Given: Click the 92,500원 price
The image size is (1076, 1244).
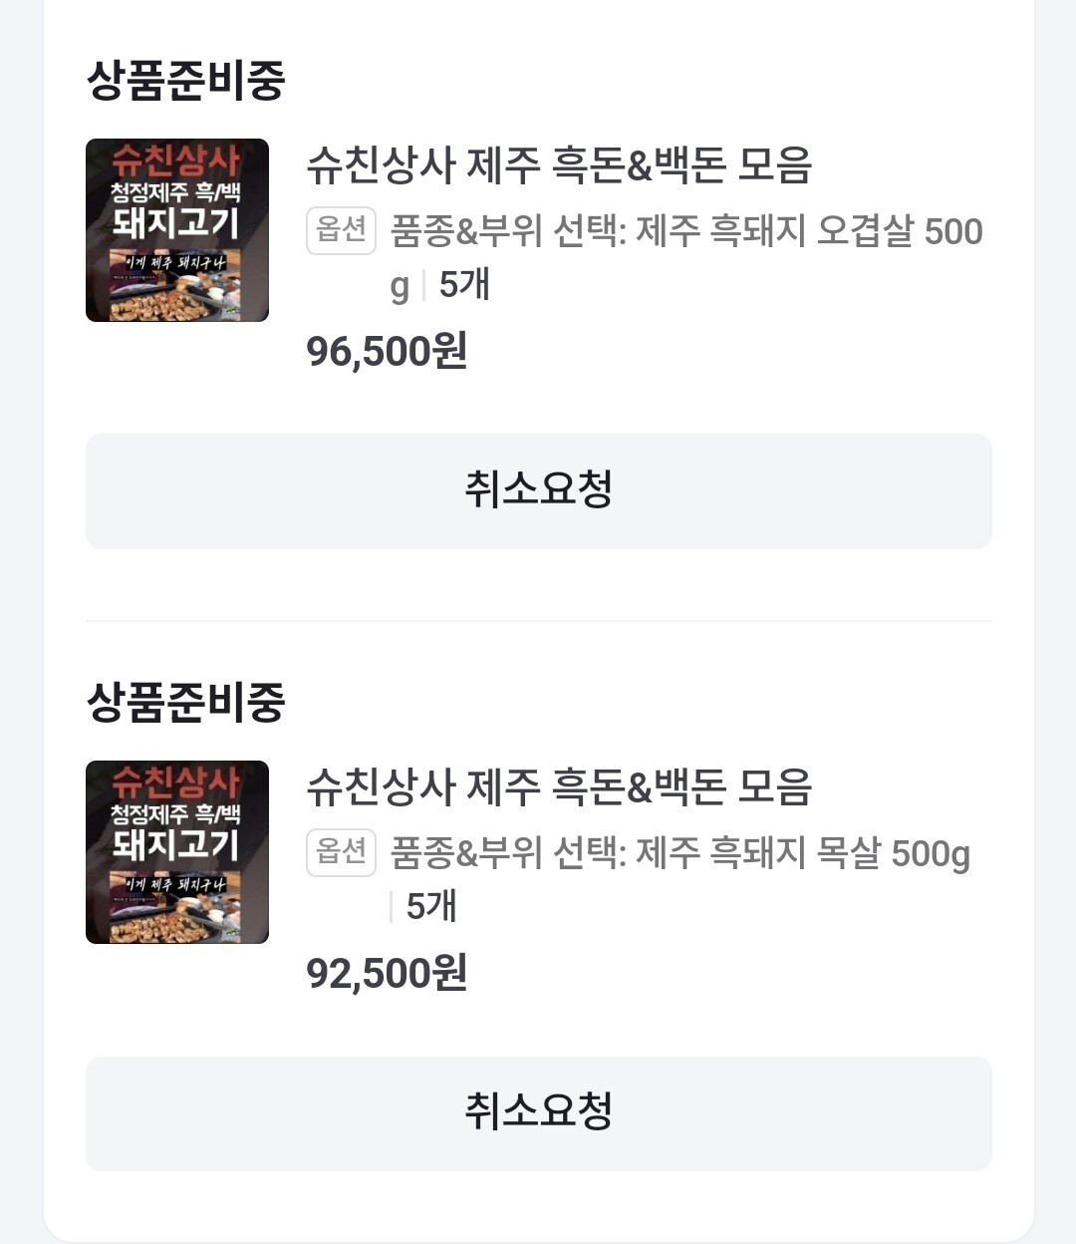Looking at the screenshot, I should click(387, 973).
